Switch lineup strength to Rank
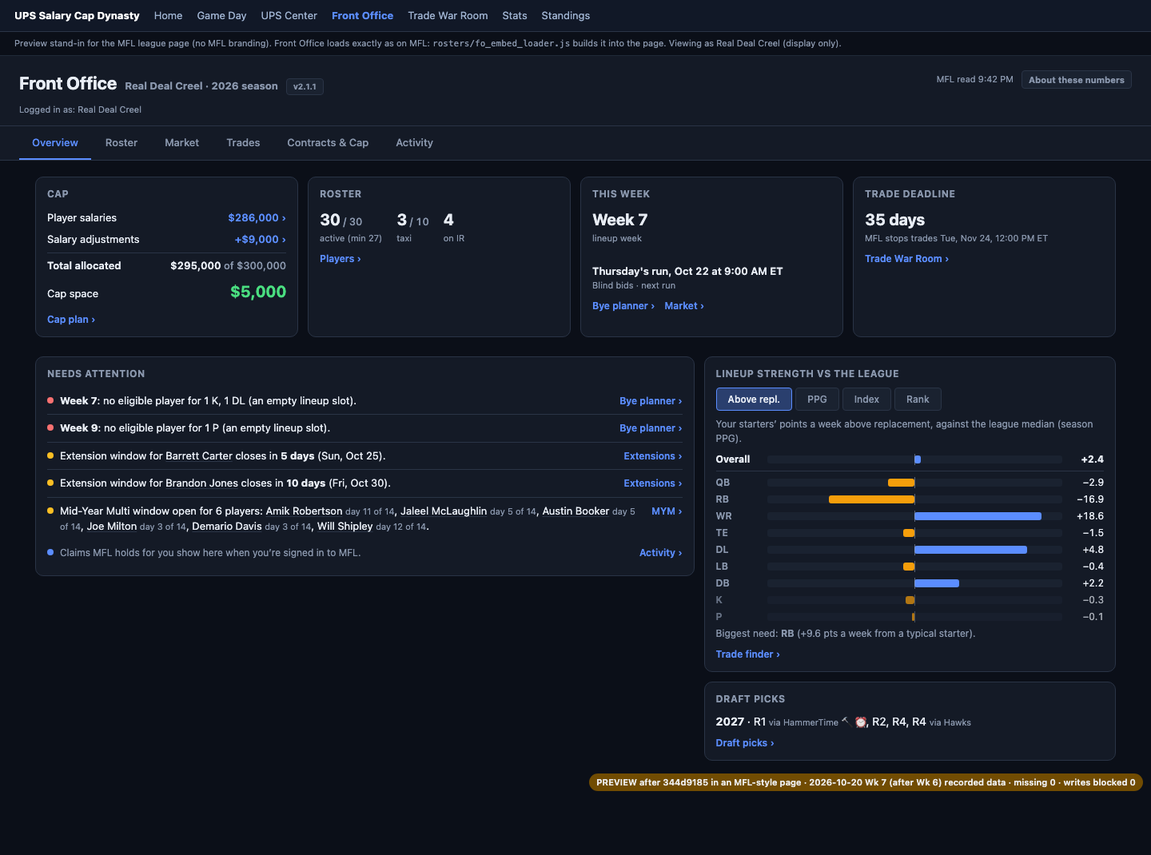Screen dimensions: 1151x855 (918, 400)
